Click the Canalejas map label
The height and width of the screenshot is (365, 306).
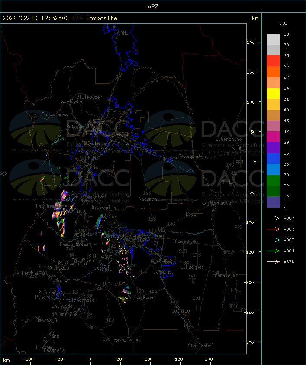[x=226, y=275]
